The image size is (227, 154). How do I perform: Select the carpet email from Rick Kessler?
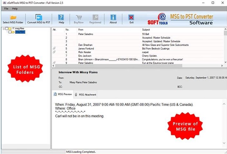pos(138,52)
